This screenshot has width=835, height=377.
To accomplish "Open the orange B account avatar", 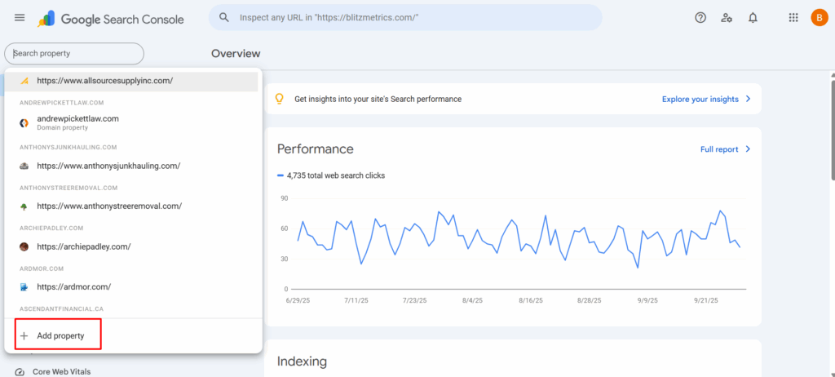I will point(819,18).
